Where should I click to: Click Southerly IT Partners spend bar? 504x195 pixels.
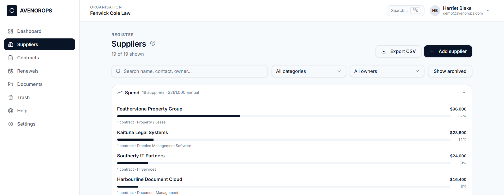(x=284, y=163)
